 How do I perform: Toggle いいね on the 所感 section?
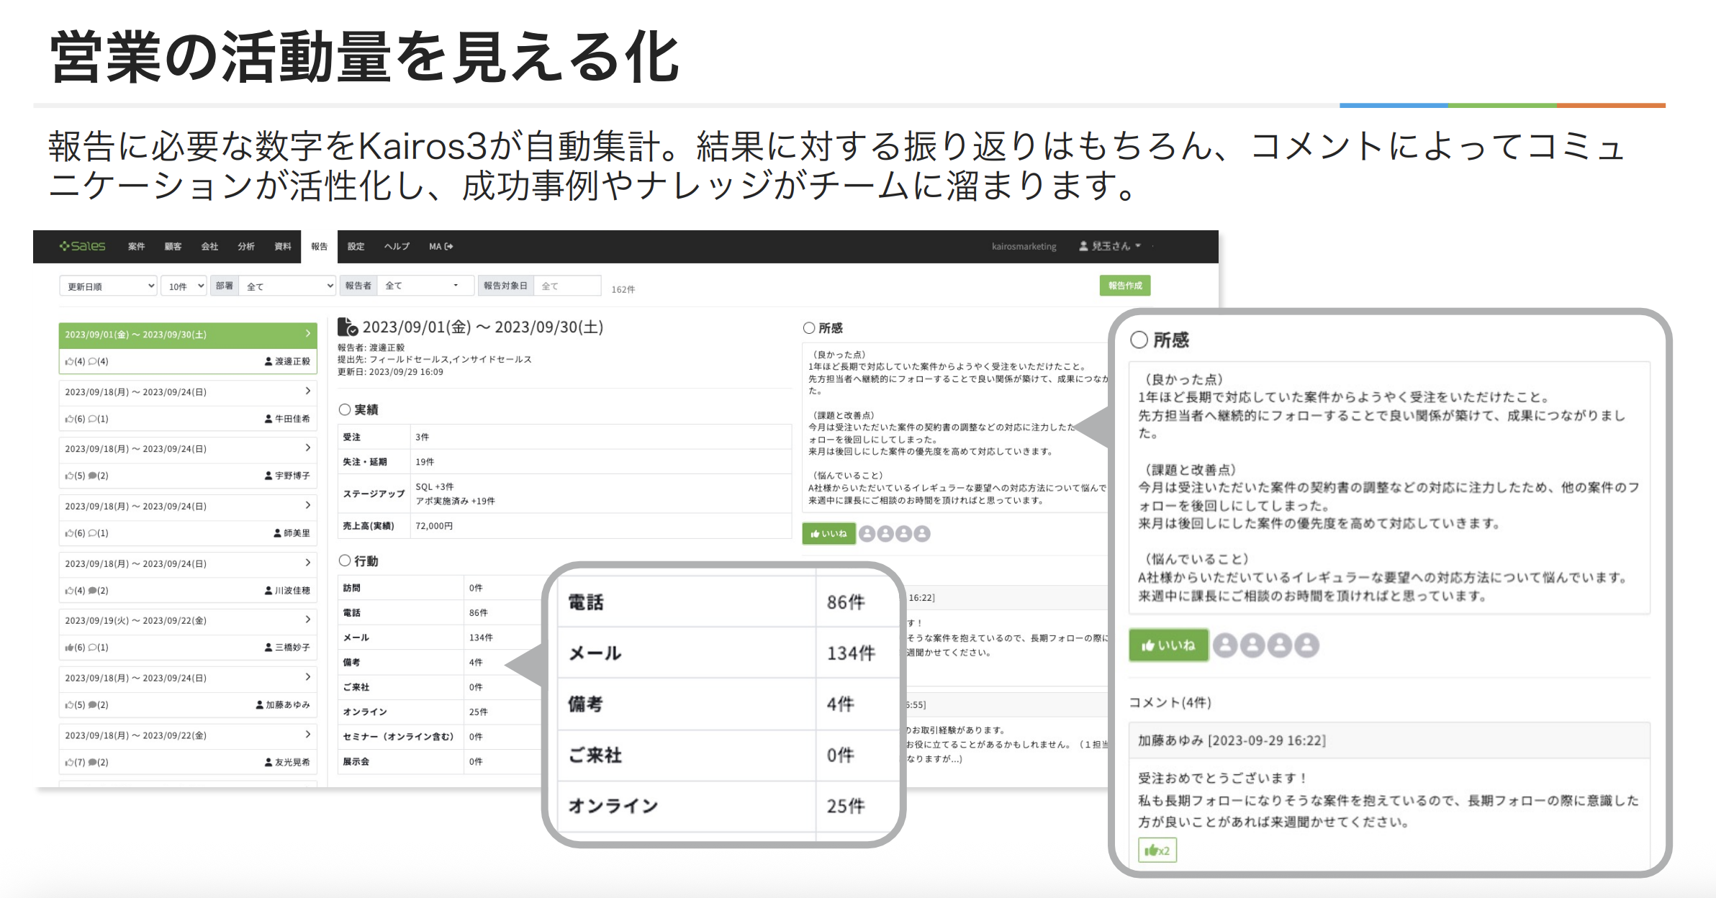(828, 533)
